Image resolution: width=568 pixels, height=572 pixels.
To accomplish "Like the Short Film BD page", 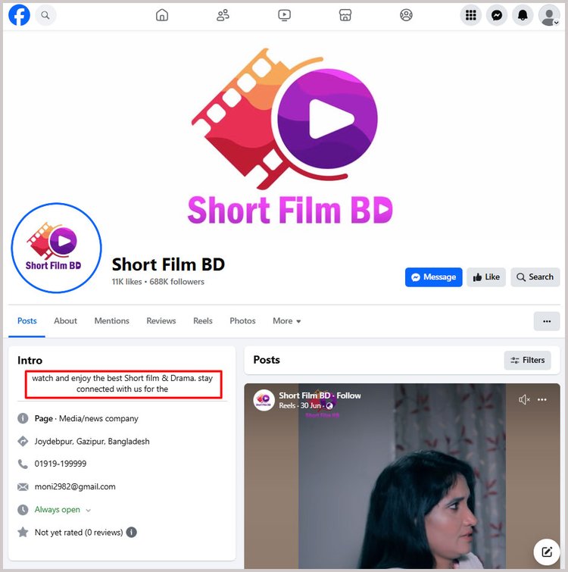I will pyautogui.click(x=486, y=277).
